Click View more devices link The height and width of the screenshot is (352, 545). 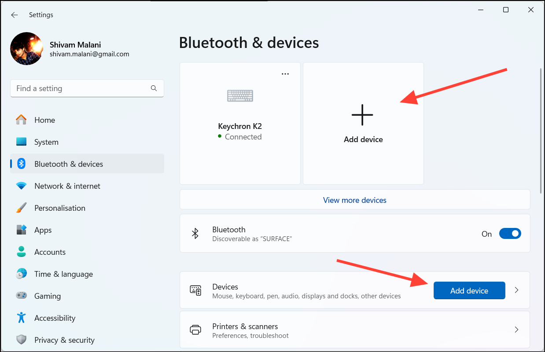pyautogui.click(x=355, y=200)
